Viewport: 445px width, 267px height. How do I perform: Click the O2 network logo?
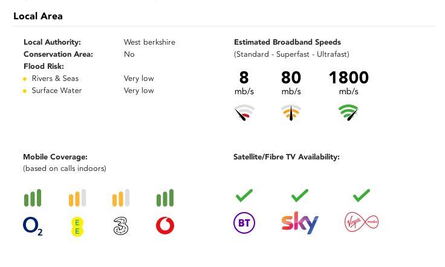tap(33, 226)
